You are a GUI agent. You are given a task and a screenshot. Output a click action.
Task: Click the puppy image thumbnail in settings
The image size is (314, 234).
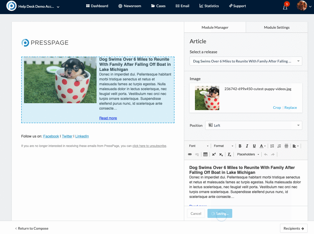207,98
